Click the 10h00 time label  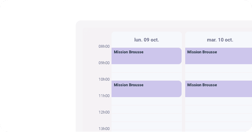(x=104, y=79)
